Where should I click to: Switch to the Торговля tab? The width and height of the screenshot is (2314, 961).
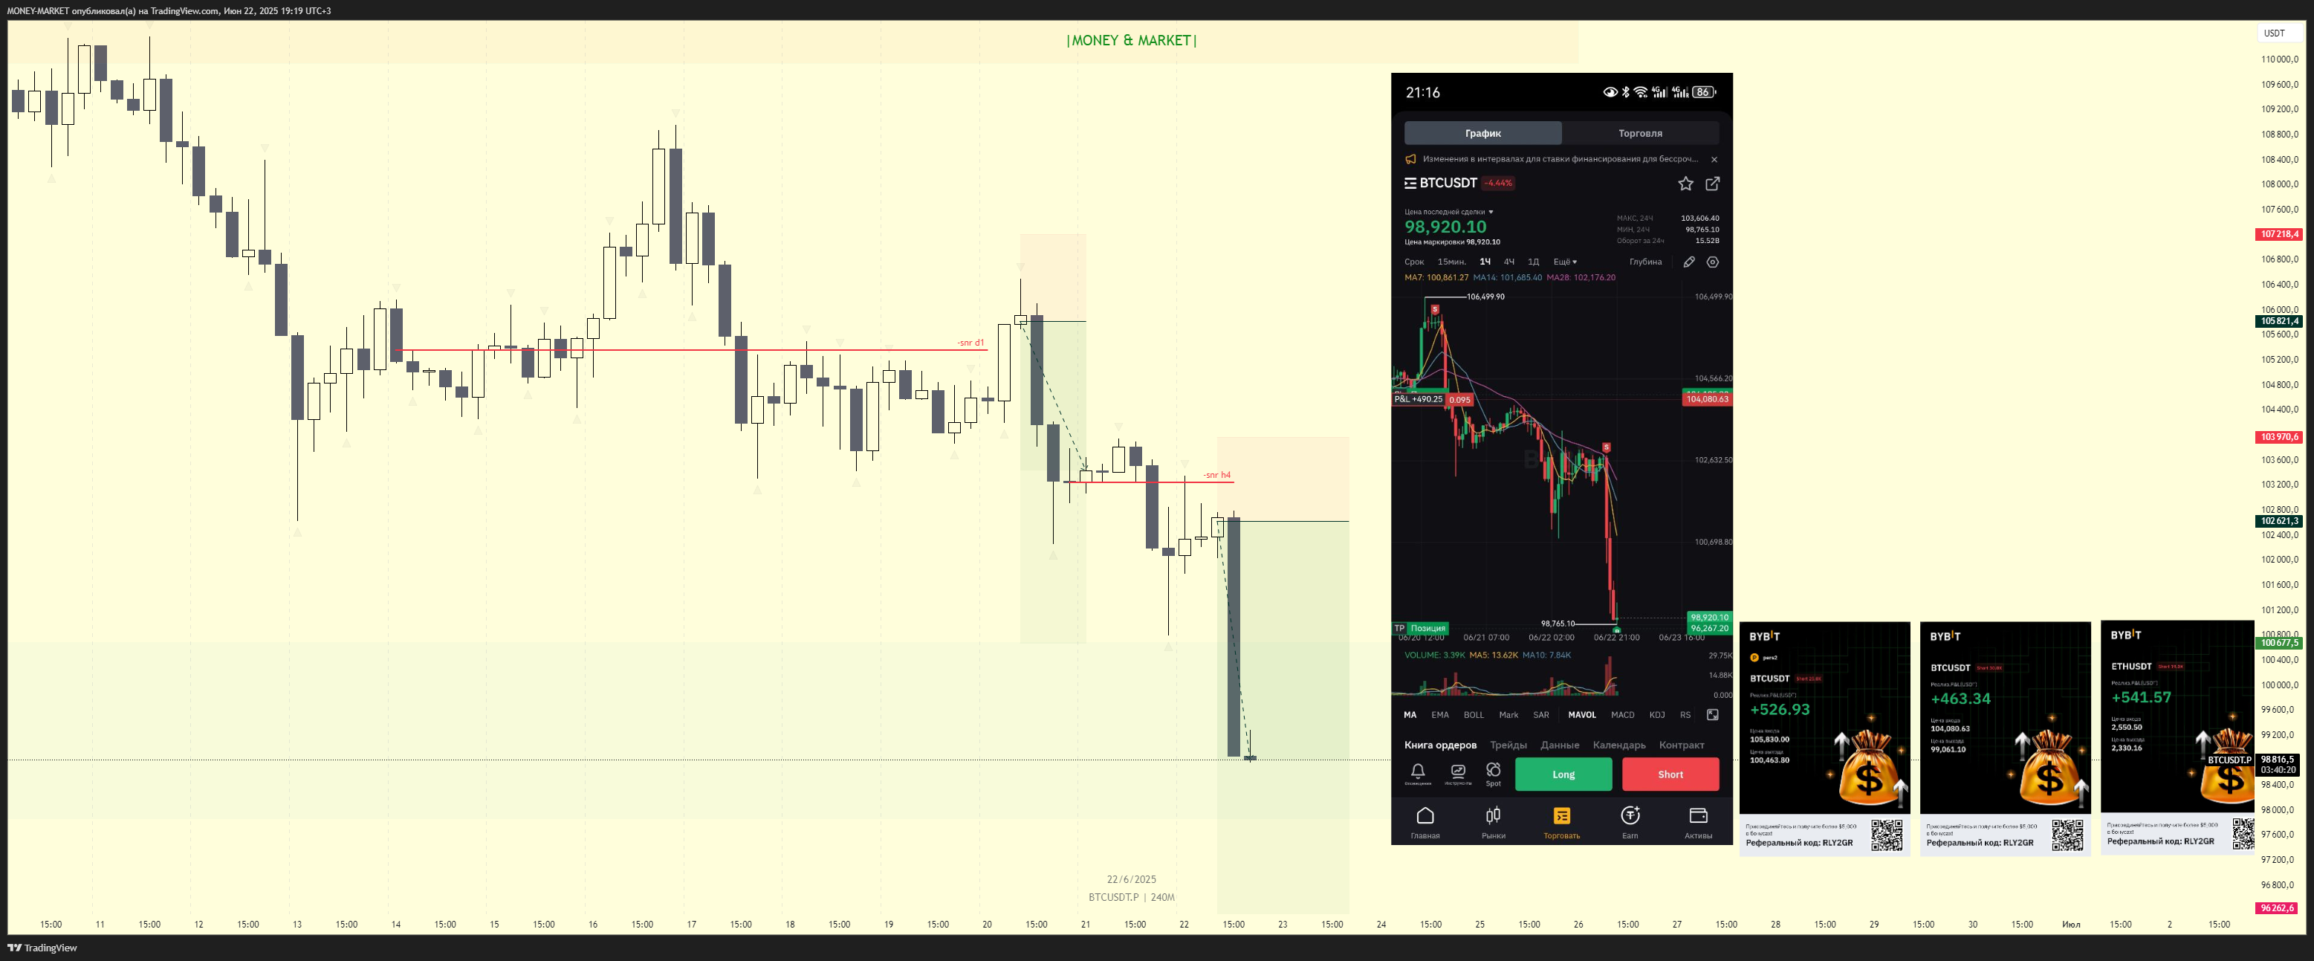(1640, 133)
